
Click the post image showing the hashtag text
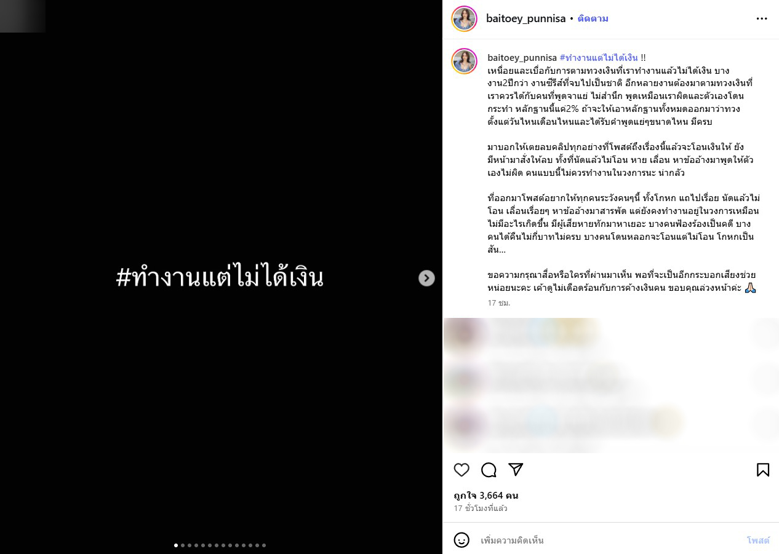pos(221,277)
